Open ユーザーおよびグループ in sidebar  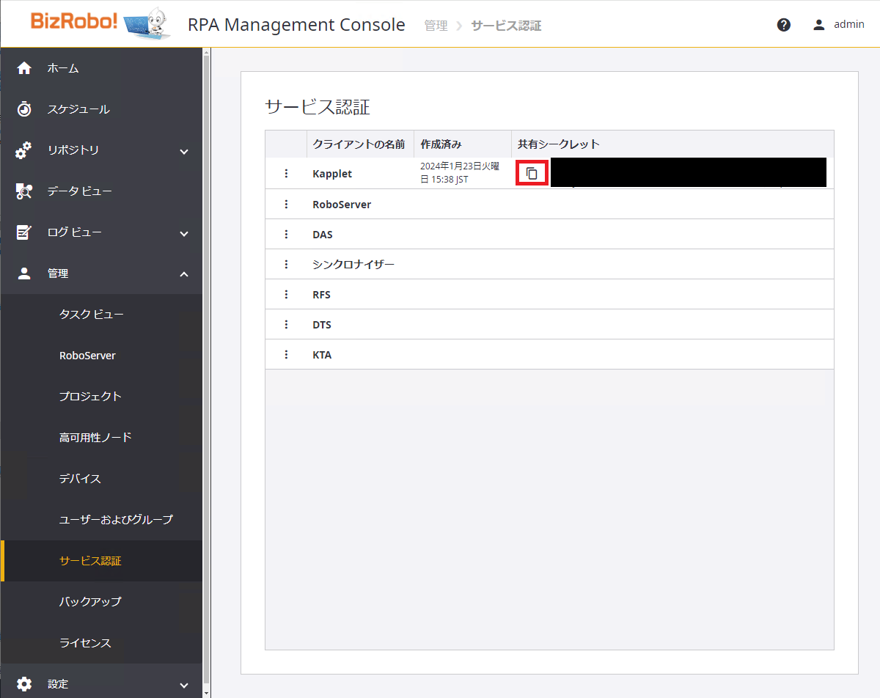101,520
